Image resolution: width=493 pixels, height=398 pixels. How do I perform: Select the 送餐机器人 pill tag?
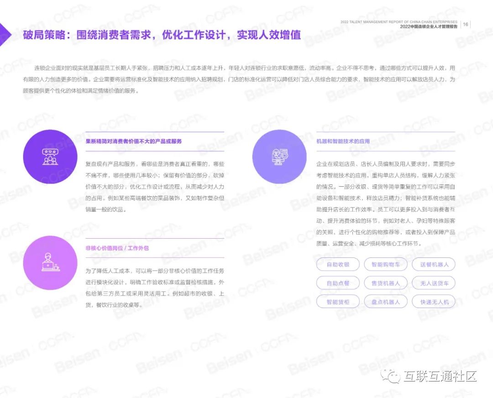434,264
